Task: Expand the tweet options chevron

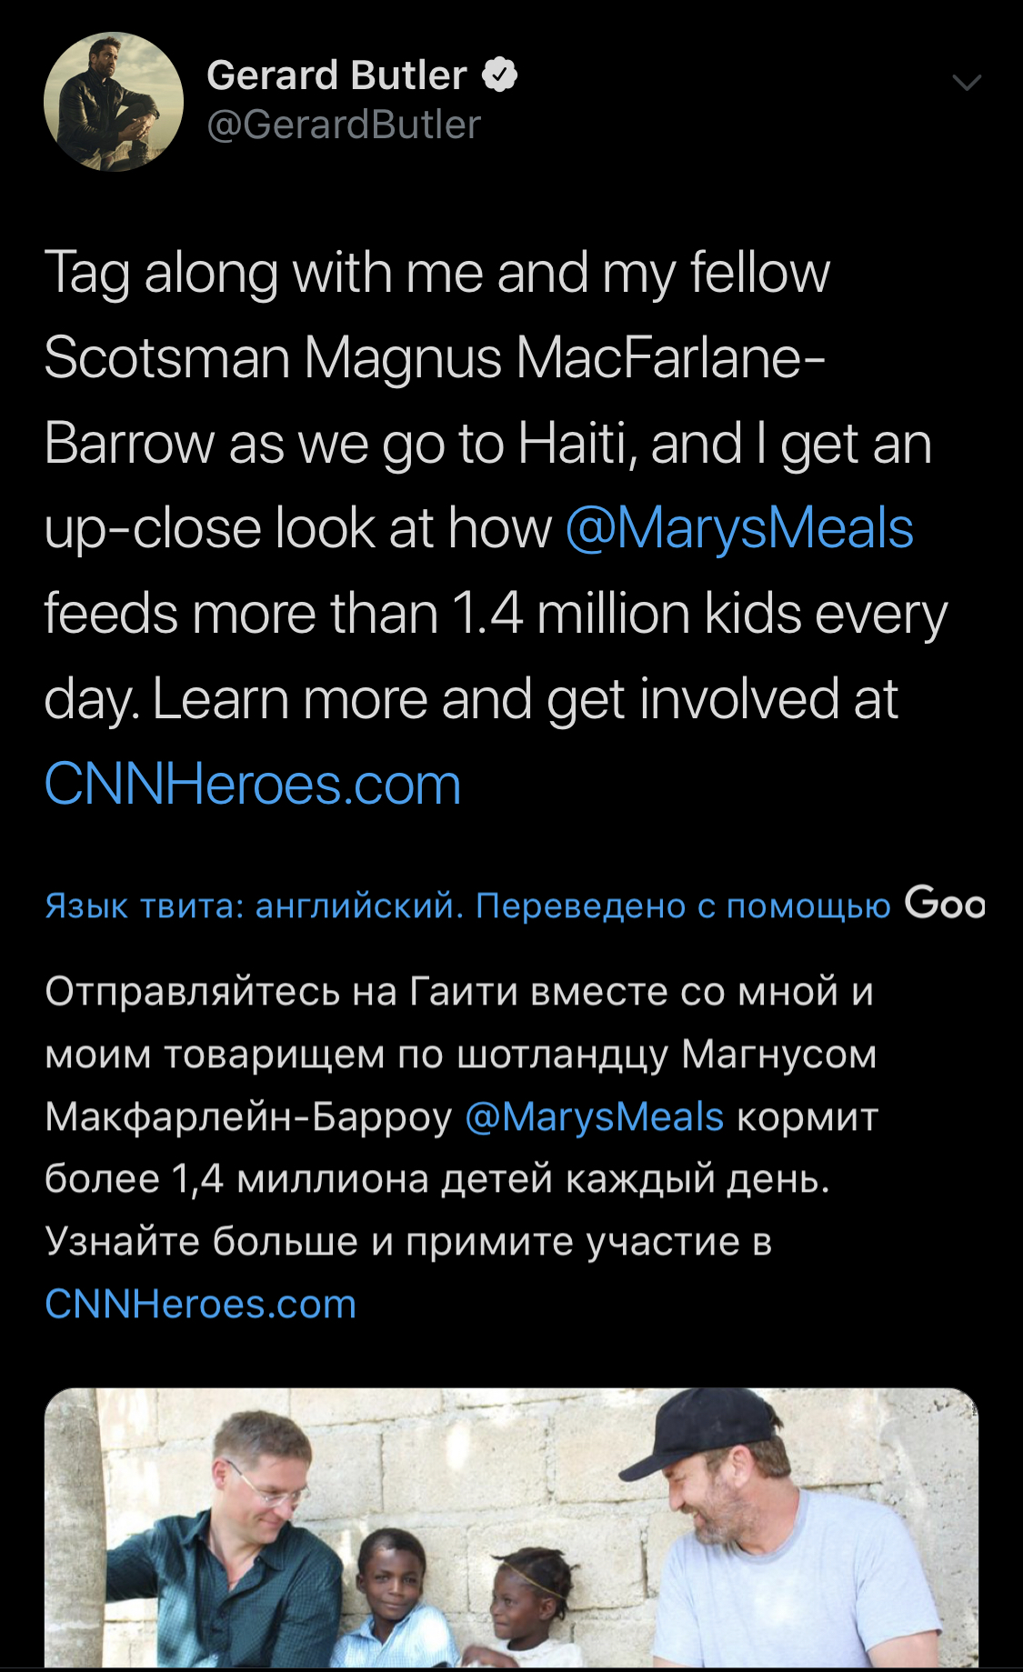Action: [966, 83]
